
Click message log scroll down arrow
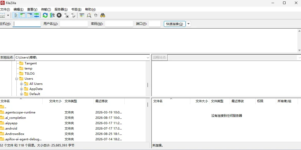click(x=299, y=50)
